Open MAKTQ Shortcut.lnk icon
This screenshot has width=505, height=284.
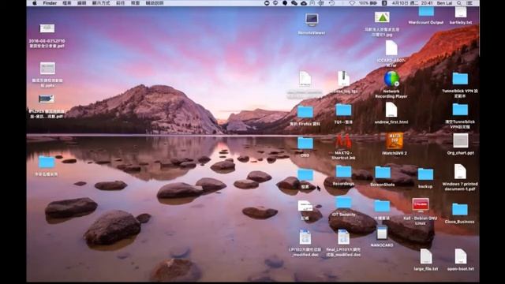point(343,142)
